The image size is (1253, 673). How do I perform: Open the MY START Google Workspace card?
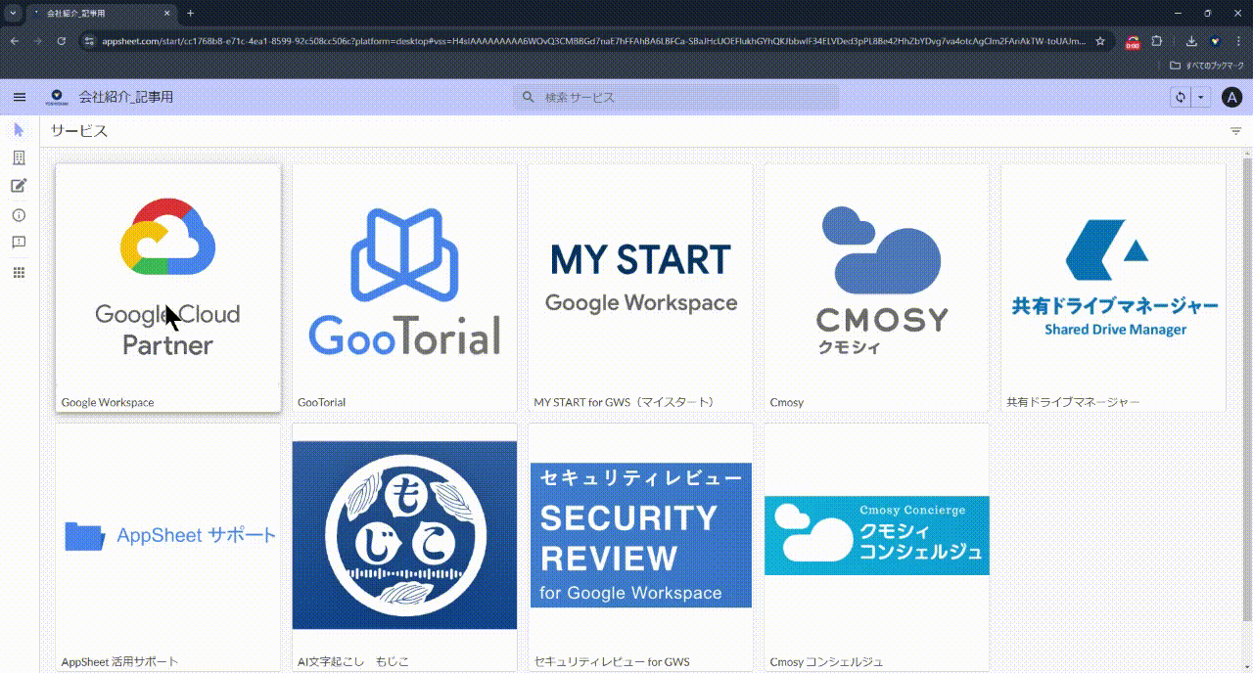641,288
